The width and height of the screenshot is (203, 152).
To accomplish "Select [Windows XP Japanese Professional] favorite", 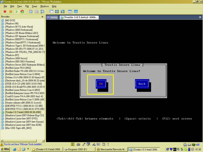I will [x=22, y=36].
